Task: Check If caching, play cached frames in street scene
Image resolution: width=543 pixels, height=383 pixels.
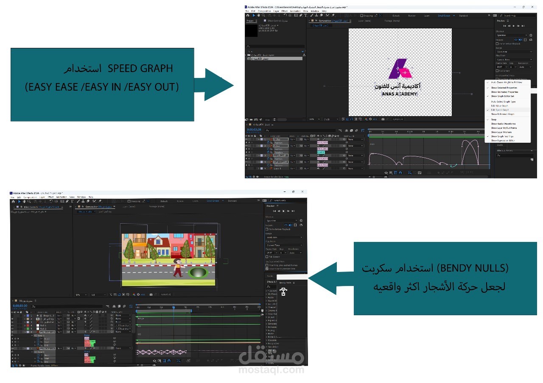Action: point(267,265)
